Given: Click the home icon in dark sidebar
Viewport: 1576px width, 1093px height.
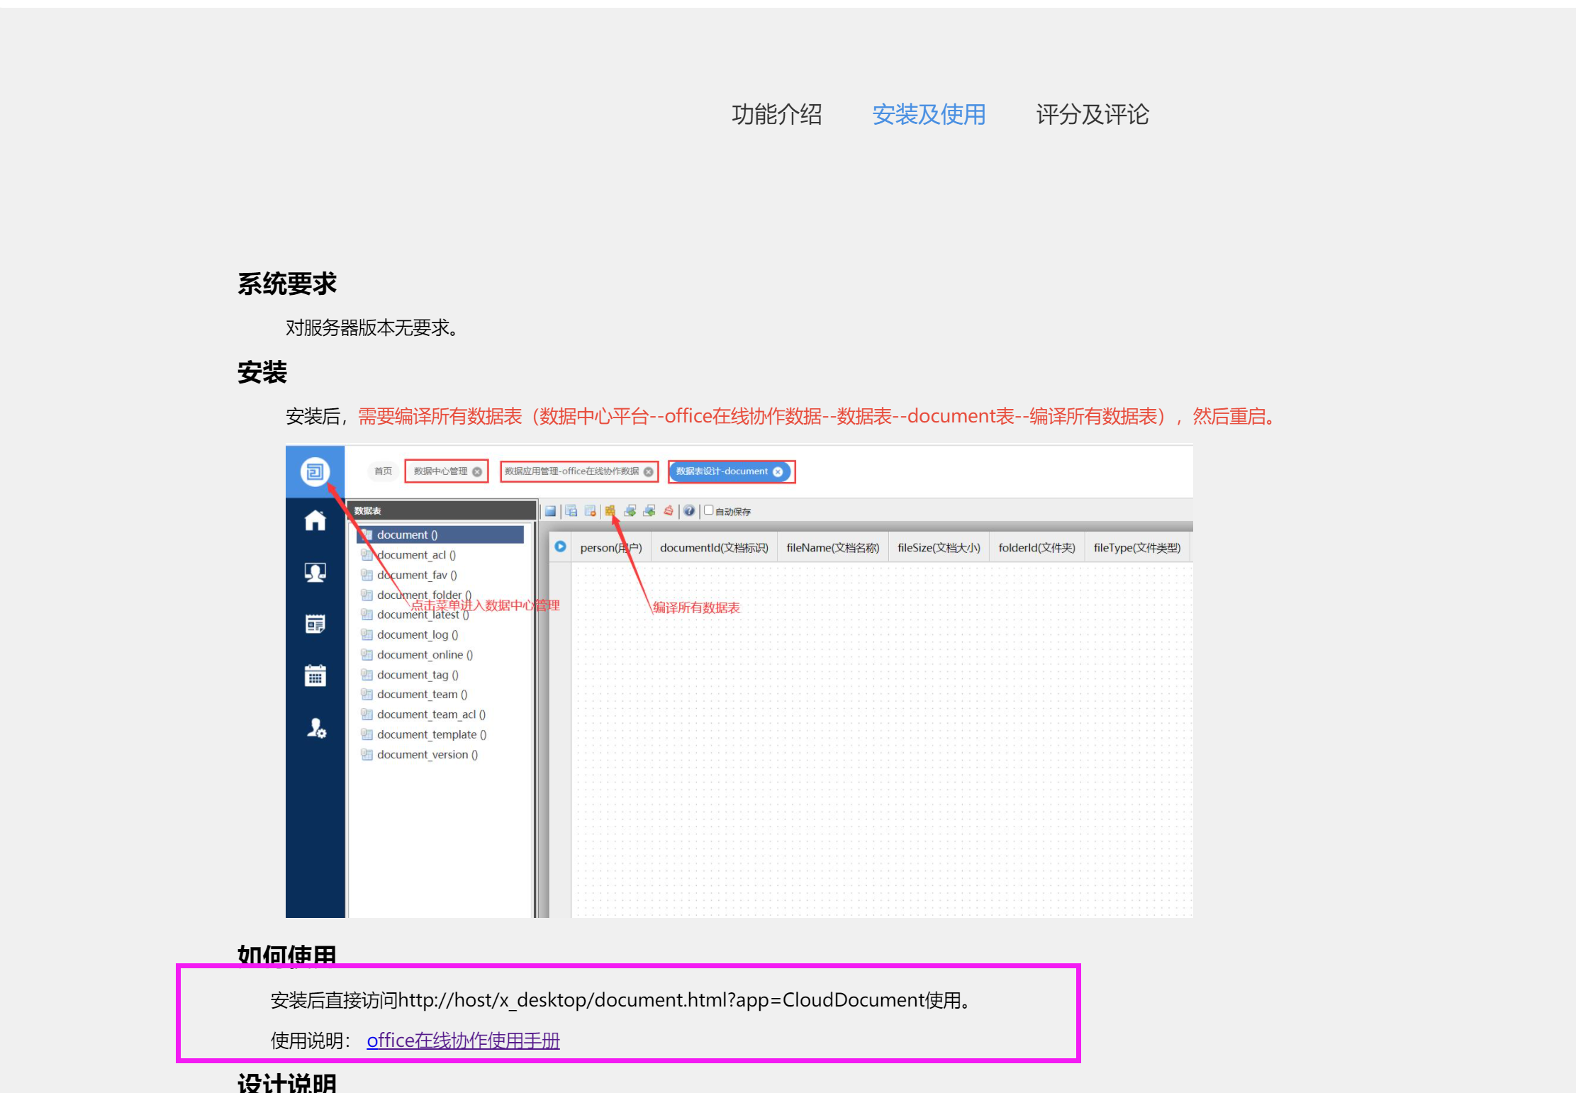Looking at the screenshot, I should (x=315, y=521).
